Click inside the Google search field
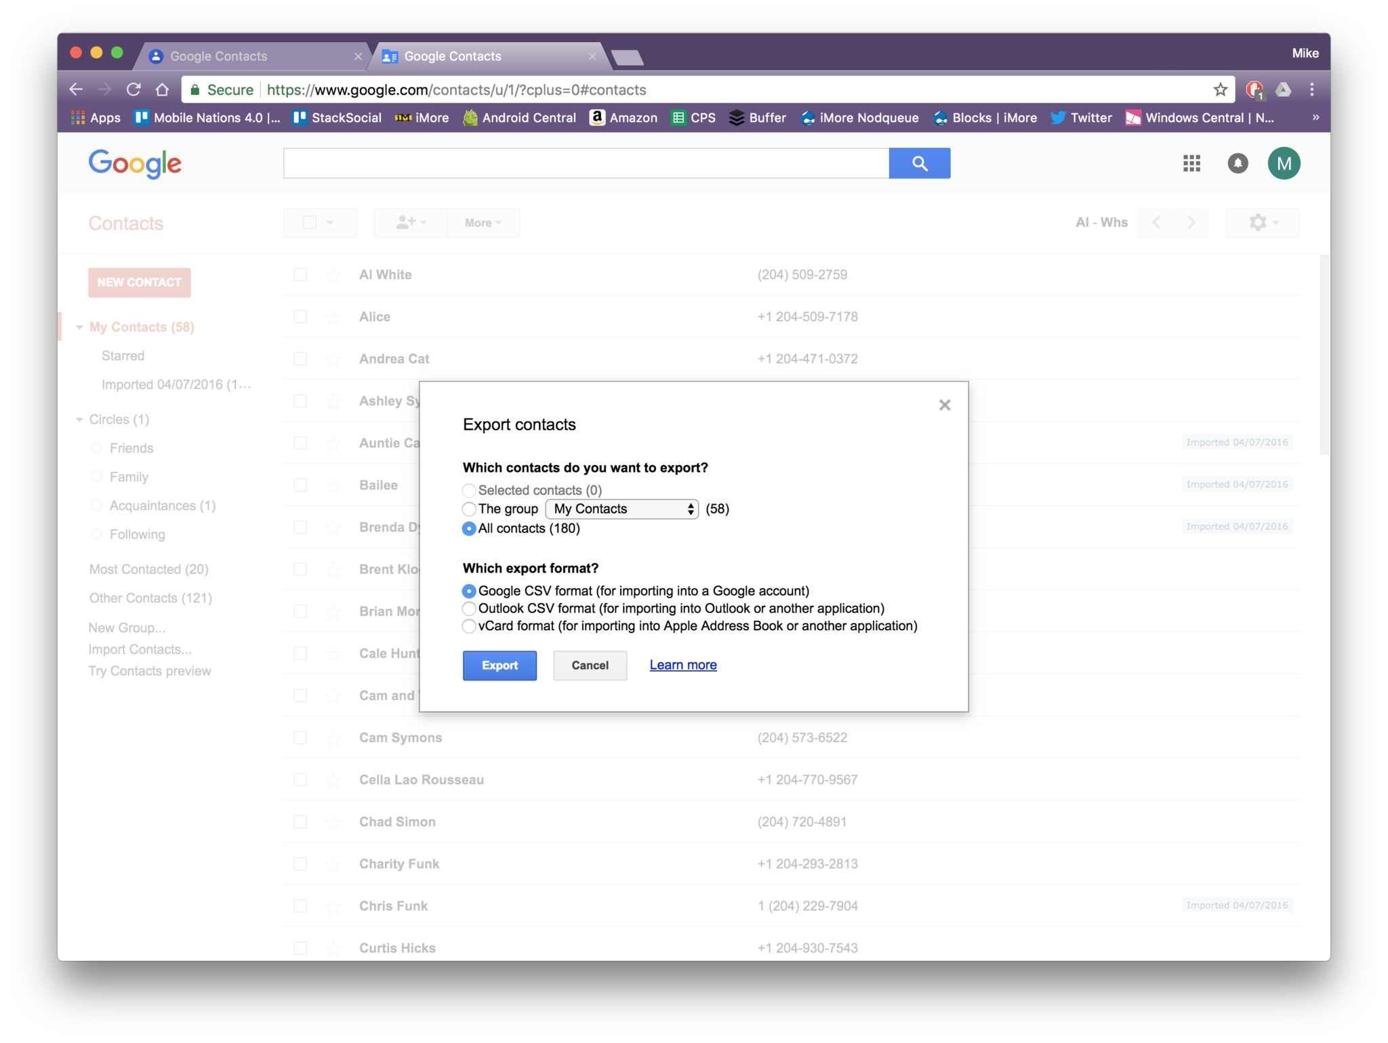This screenshot has width=1388, height=1043. [x=586, y=163]
